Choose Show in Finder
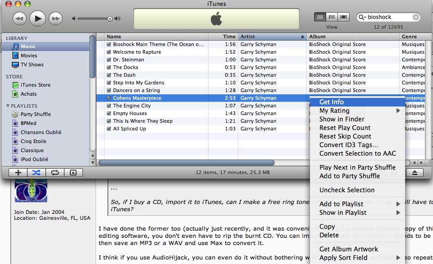The height and width of the screenshot is (264, 433). [357, 119]
